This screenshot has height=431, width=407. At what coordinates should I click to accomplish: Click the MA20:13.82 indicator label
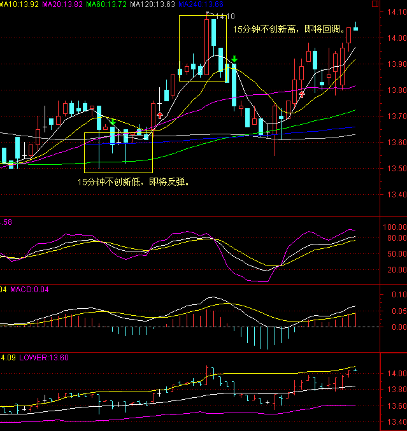tap(62, 4)
